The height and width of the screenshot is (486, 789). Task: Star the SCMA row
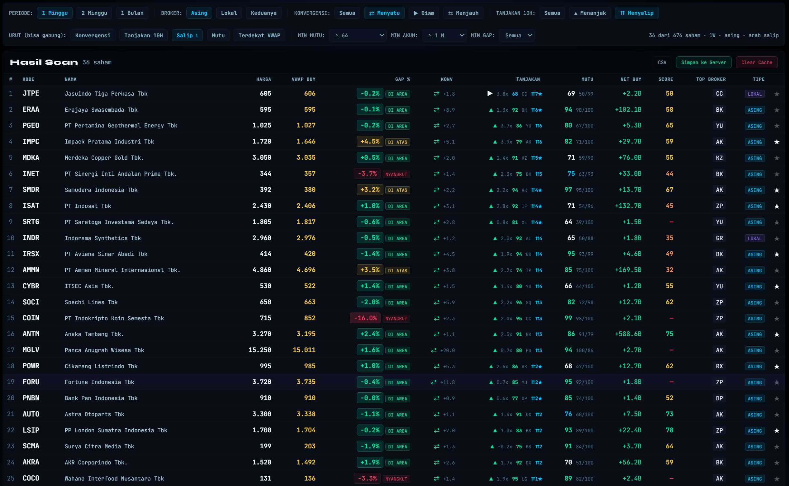click(x=776, y=447)
